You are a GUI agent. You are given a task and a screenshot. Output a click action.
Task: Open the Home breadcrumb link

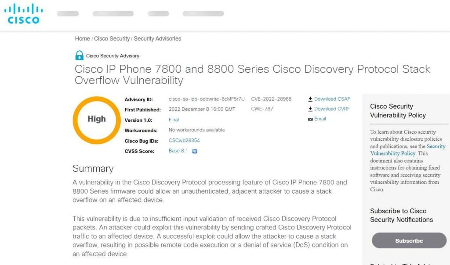pos(82,39)
